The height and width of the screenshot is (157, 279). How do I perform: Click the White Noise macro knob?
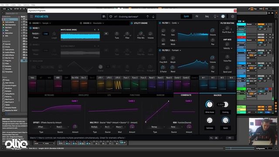tap(209, 105)
